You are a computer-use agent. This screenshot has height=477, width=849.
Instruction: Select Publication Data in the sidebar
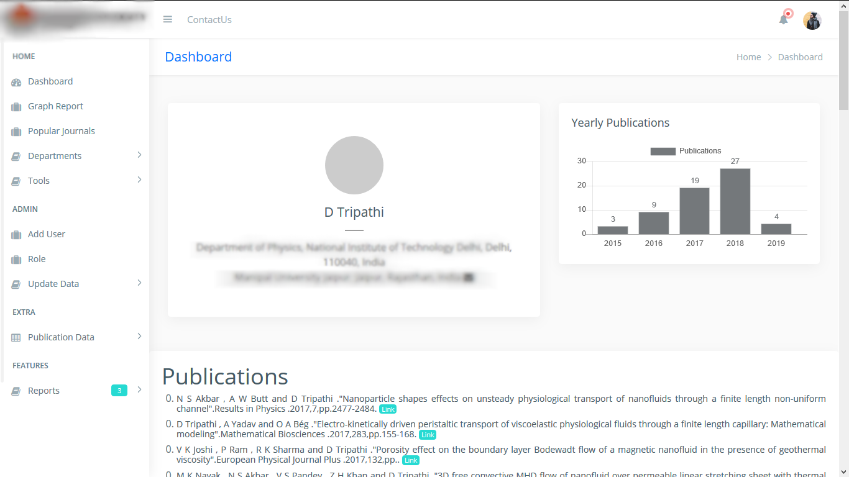point(61,337)
